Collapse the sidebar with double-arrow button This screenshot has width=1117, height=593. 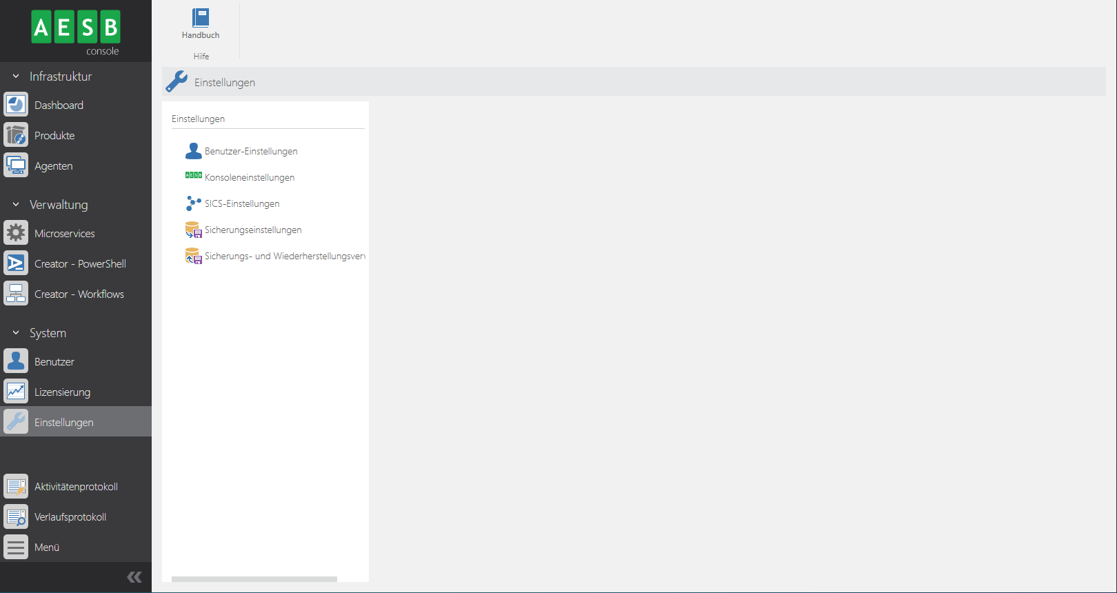click(x=134, y=577)
